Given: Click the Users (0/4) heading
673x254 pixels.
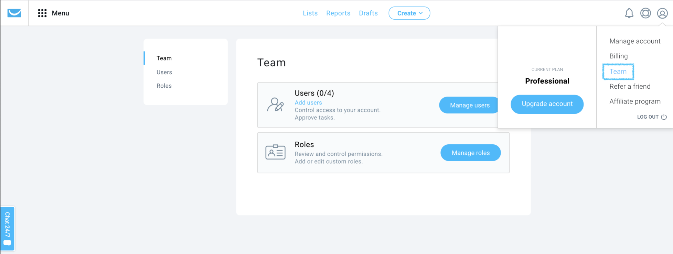Looking at the screenshot, I should click(314, 93).
